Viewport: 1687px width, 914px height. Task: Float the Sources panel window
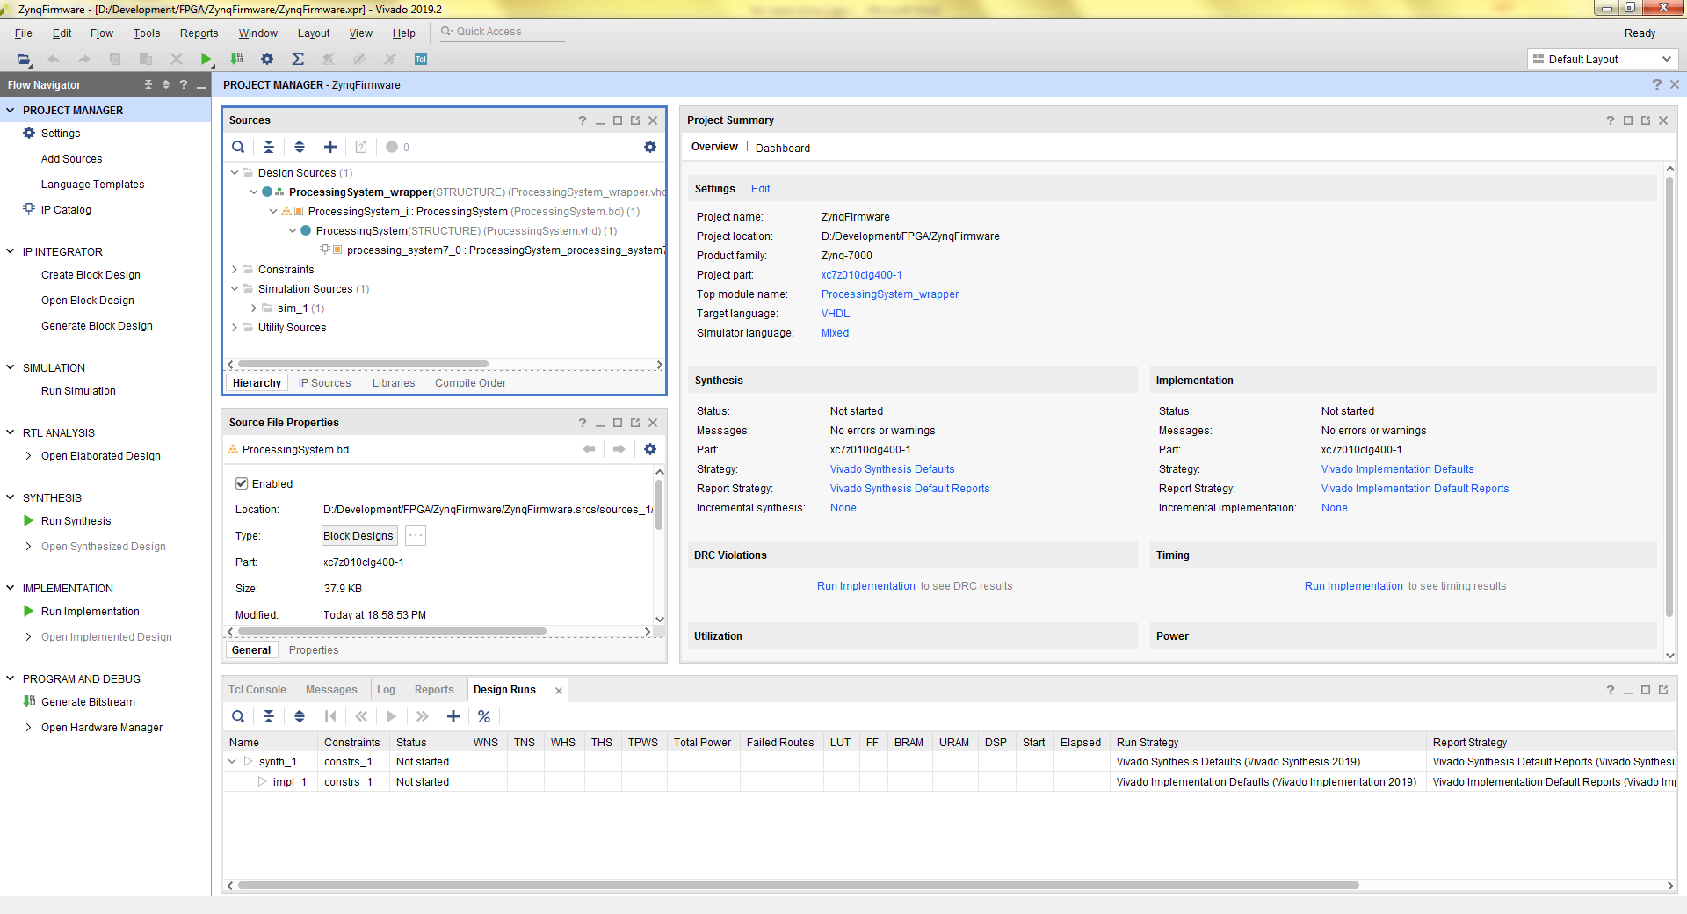[x=635, y=120]
